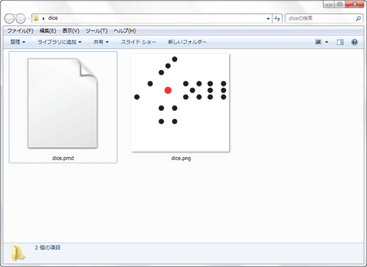Click the Back navigation arrow button
Screen dimensions: 367x267
tap(9, 18)
